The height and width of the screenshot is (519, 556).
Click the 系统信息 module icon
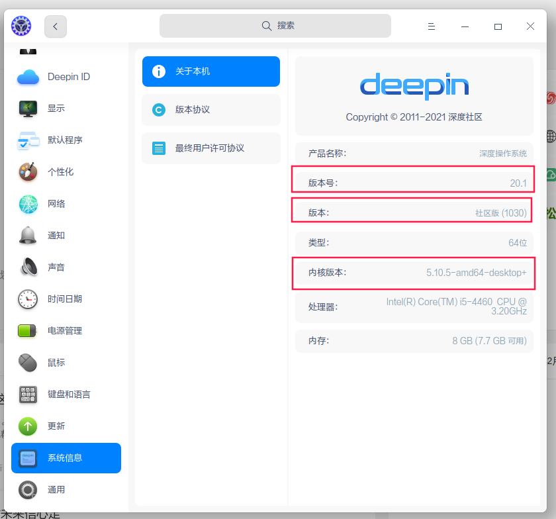point(28,458)
